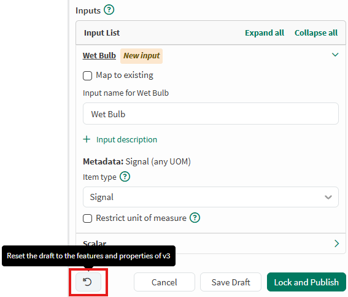Enable Map to existing checkbox
The height and width of the screenshot is (297, 348).
87,75
